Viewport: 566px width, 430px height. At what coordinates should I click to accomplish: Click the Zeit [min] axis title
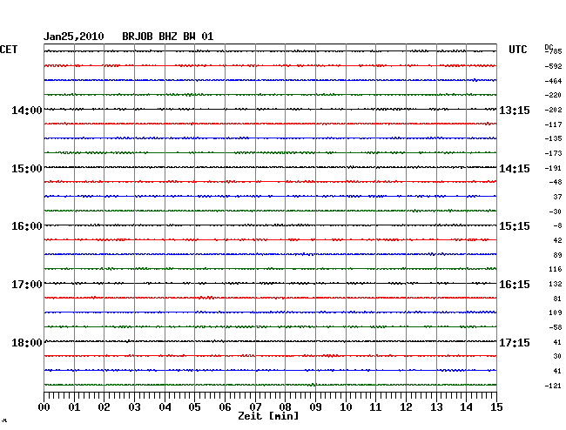point(268,416)
